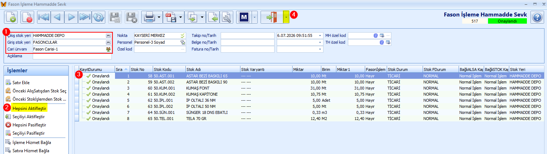547x154 pixels.
Task: Sort by the Sıra column header
Action: (122, 69)
